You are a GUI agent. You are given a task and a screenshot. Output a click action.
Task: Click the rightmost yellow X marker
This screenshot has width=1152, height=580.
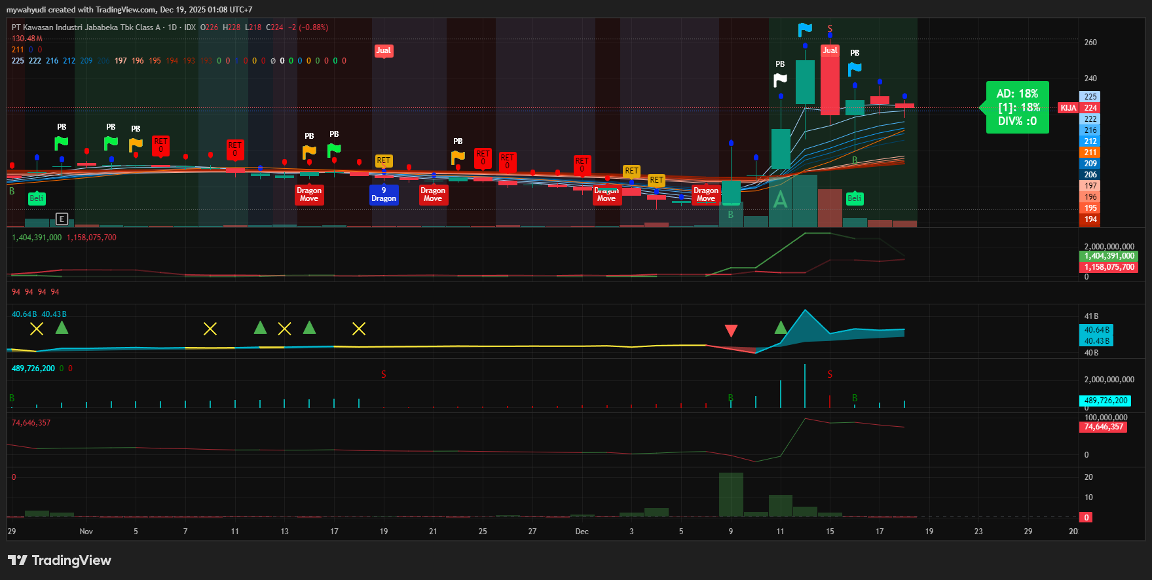click(359, 329)
